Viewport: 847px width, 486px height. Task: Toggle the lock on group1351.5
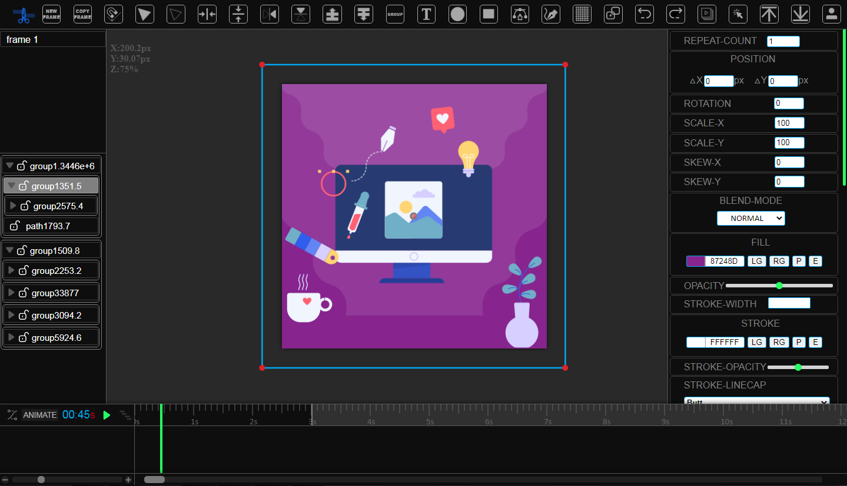(24, 186)
